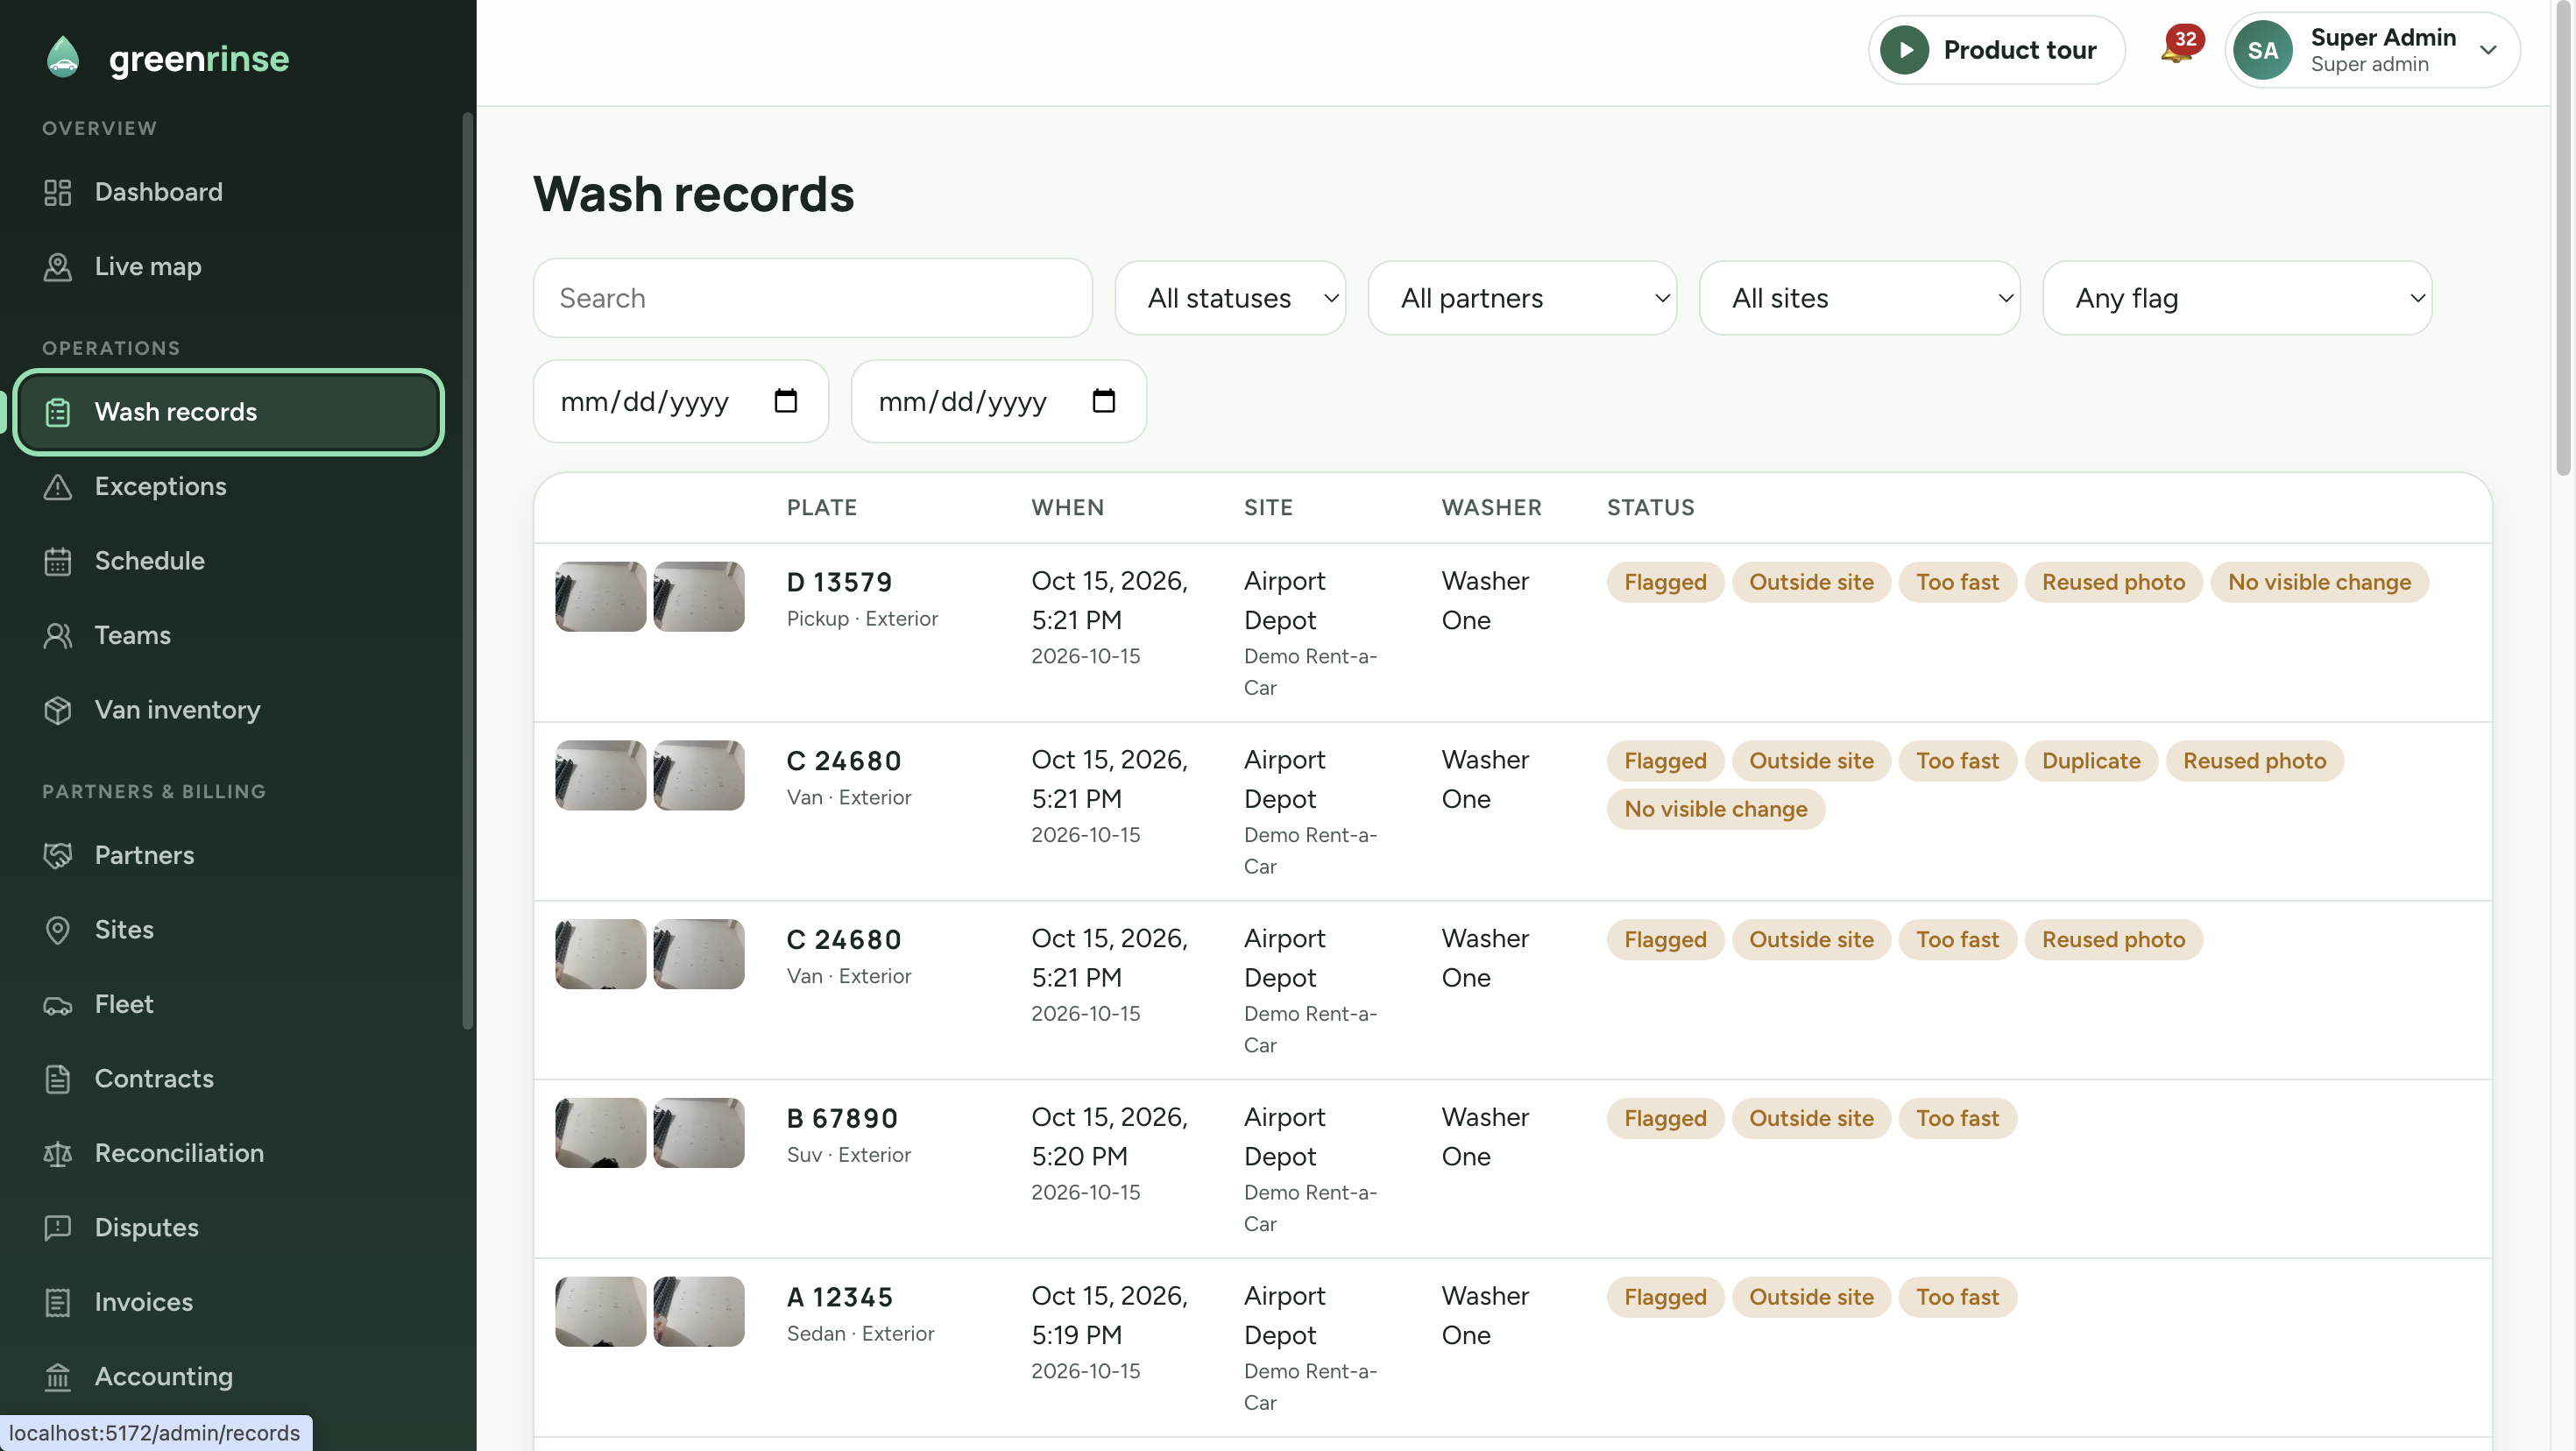Expand the Super Admin account menu
The image size is (2576, 1451).
click(2372, 50)
